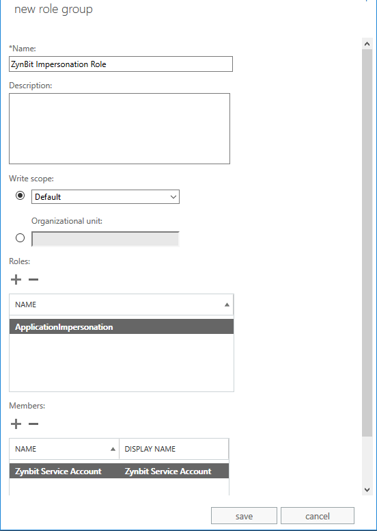This screenshot has width=377, height=531.
Task: Click the vertical scrollbar thumb
Action: (367, 243)
